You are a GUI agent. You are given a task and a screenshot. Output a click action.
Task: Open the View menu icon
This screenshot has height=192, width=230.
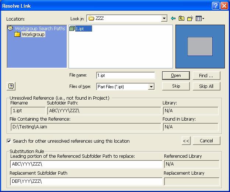(x=200, y=18)
